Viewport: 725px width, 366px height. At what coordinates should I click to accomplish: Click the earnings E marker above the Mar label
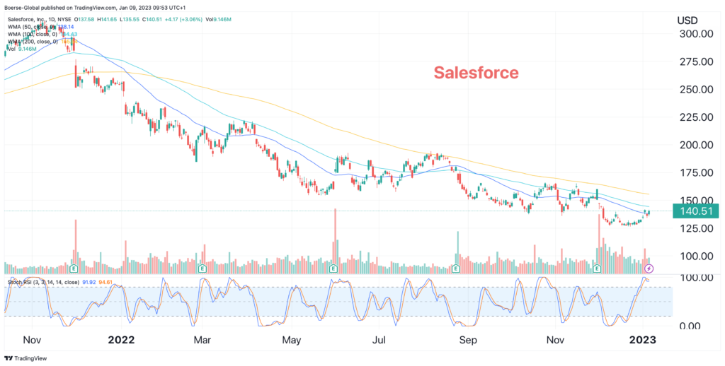pos(202,268)
